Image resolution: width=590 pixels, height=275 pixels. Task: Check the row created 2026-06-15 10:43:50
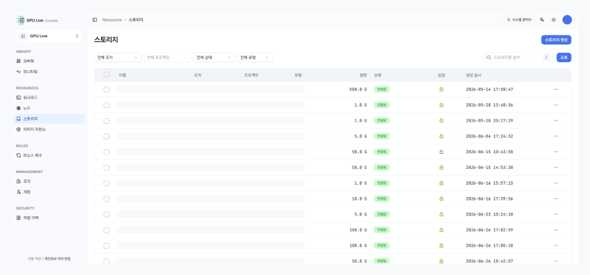tap(106, 152)
